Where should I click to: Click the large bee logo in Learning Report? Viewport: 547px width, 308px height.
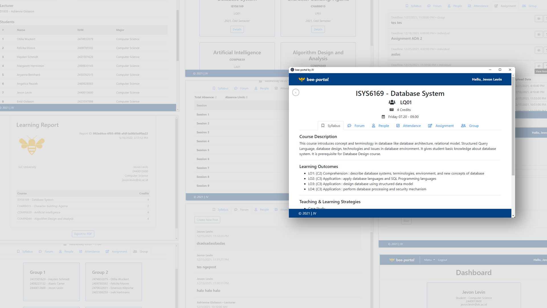click(32, 145)
